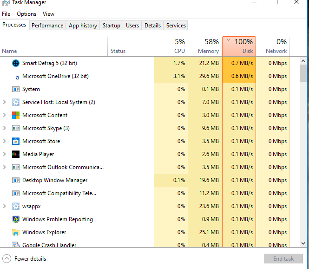
Task: Click the System process icon
Action: click(x=16, y=89)
